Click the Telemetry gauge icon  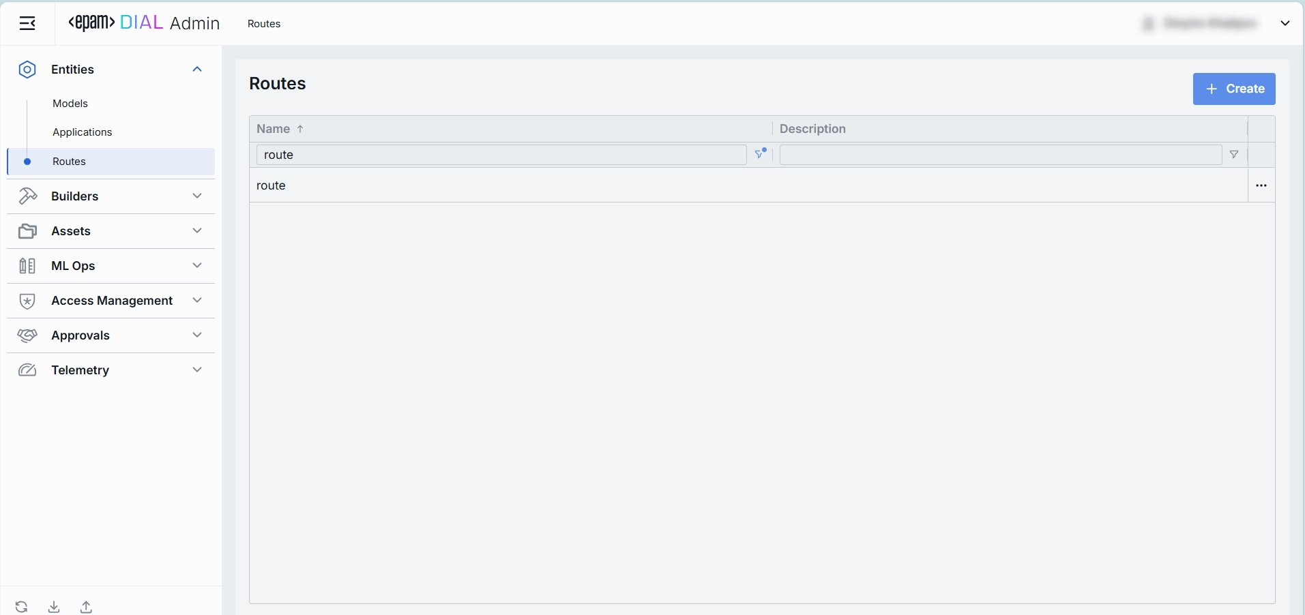[x=27, y=370]
